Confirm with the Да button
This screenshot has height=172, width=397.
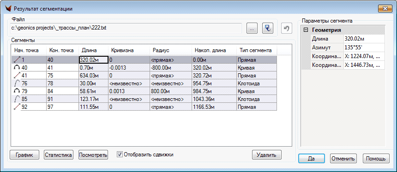pos(311,159)
